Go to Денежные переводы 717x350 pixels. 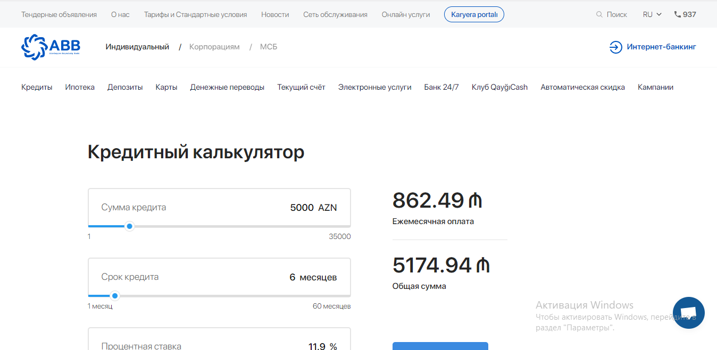click(x=227, y=87)
